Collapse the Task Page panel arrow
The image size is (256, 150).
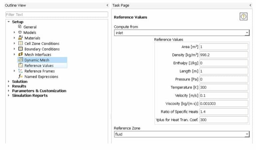[250, 5]
